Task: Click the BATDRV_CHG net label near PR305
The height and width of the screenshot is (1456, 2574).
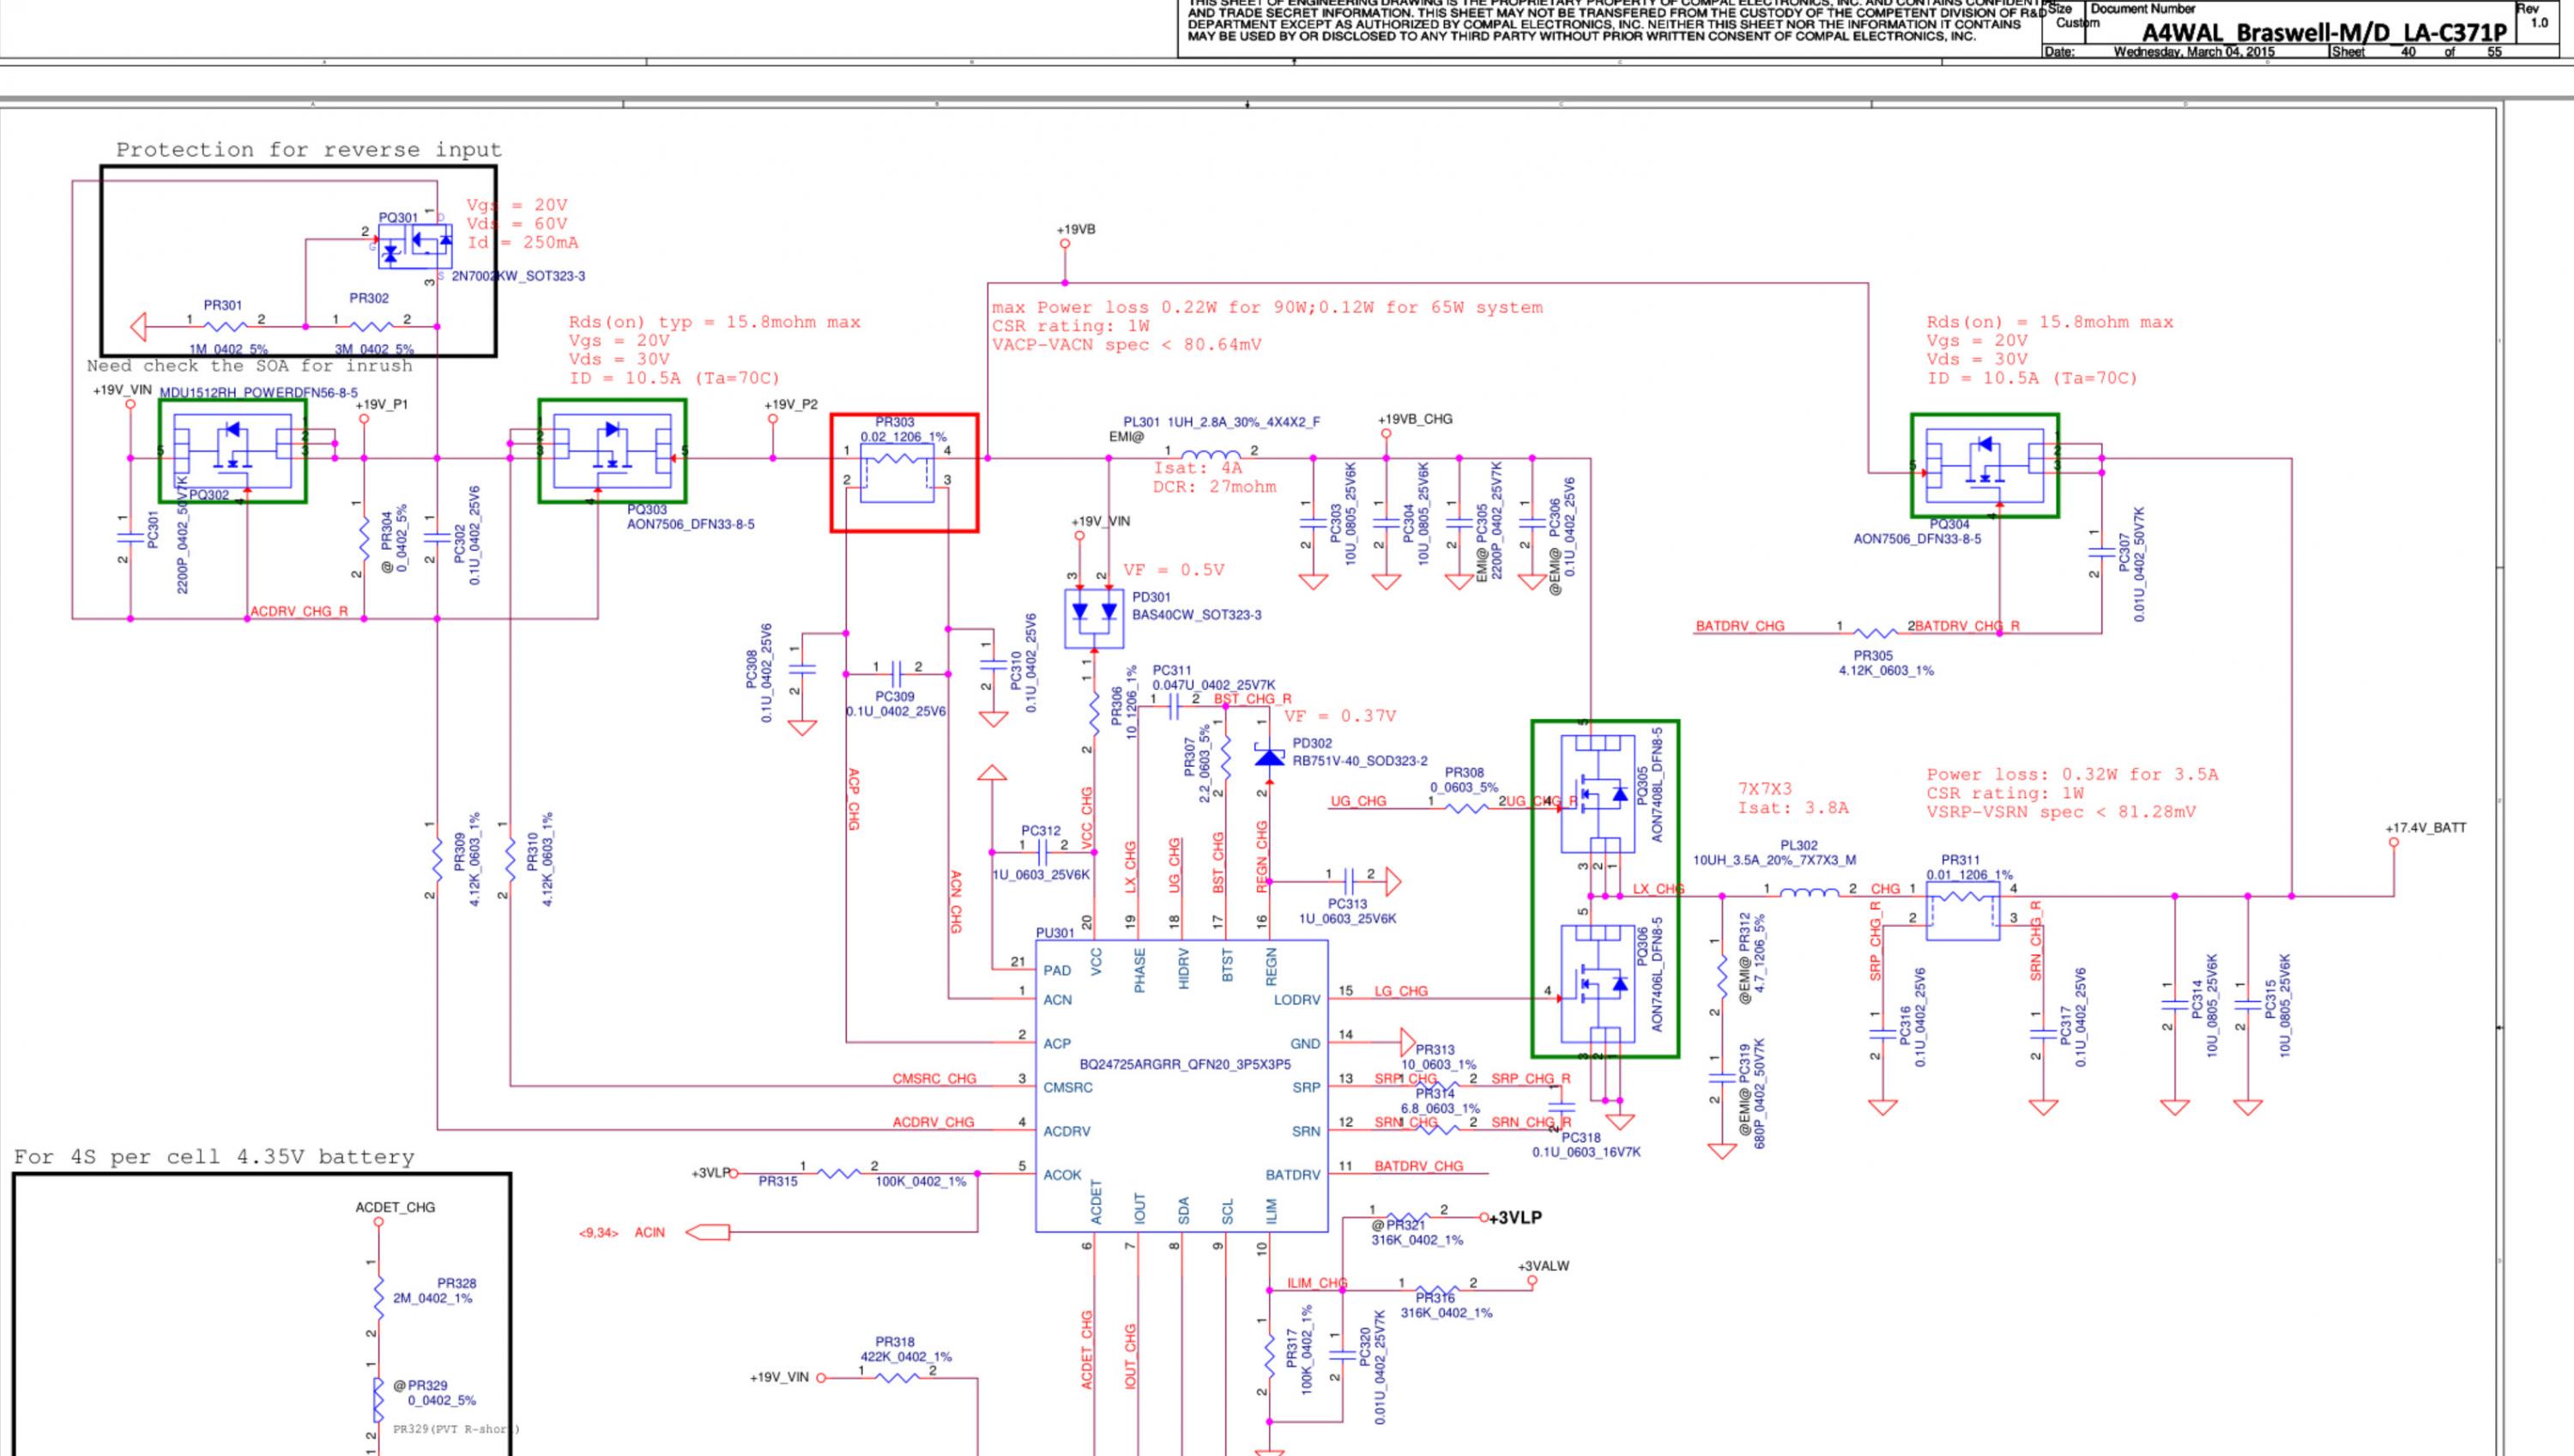Action: [x=1739, y=626]
